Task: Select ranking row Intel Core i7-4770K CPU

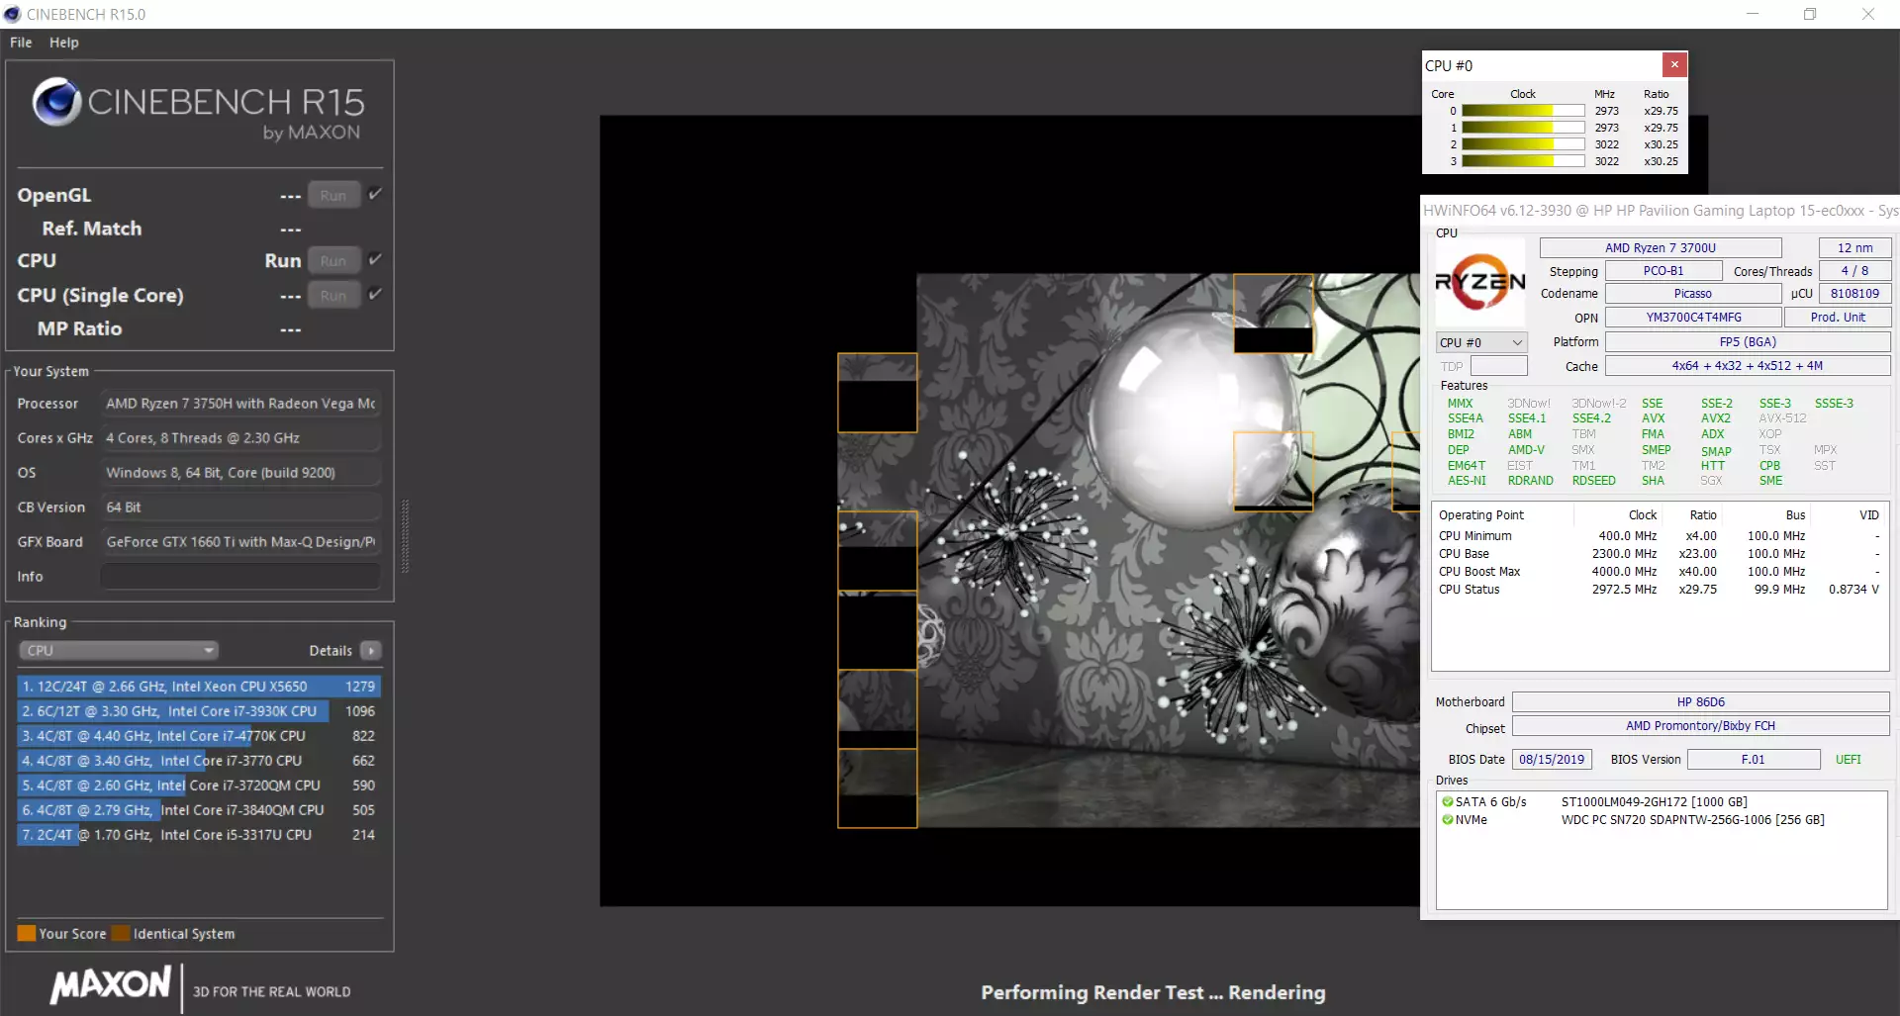Action: click(199, 736)
